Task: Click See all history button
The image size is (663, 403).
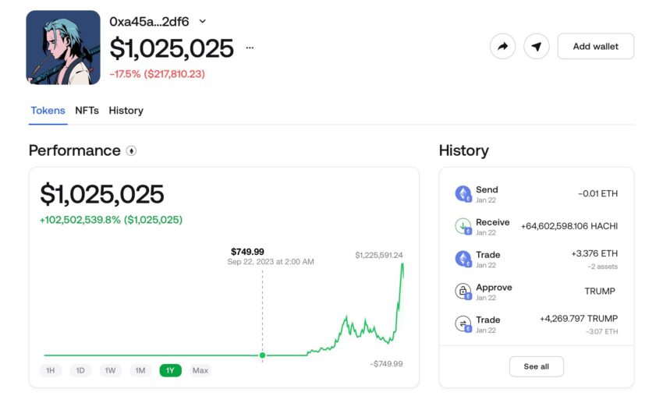Action: [536, 366]
